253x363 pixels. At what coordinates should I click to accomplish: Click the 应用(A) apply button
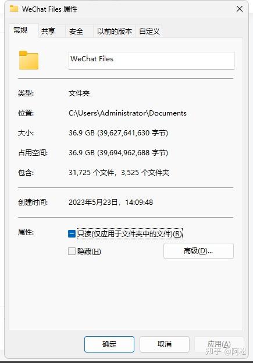pyautogui.click(x=219, y=344)
